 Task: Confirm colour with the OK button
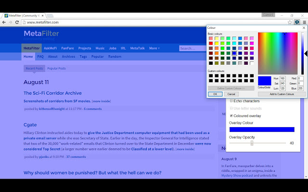(x=215, y=94)
